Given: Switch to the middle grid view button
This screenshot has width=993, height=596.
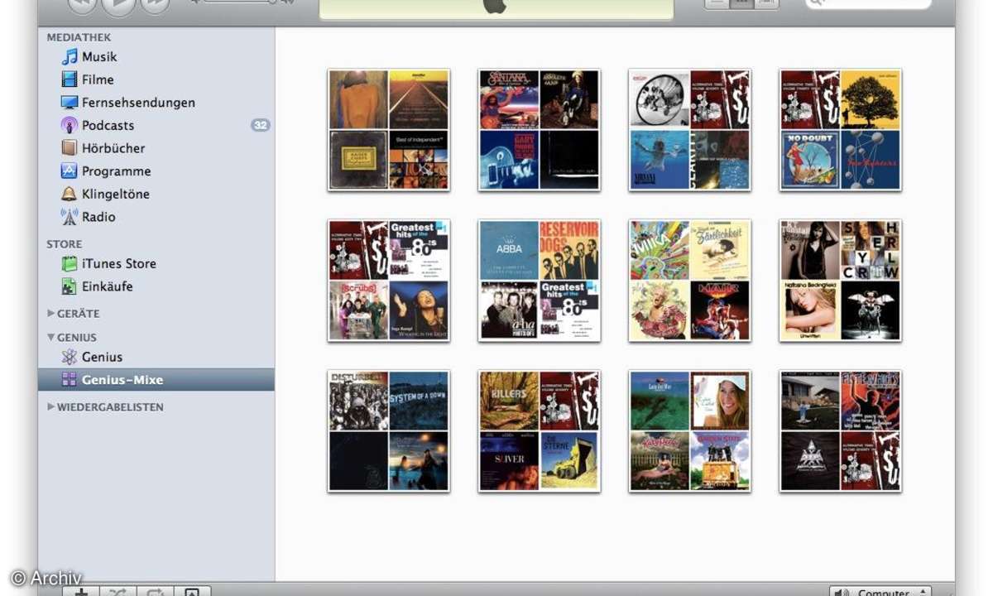Looking at the screenshot, I should pyautogui.click(x=741, y=2).
